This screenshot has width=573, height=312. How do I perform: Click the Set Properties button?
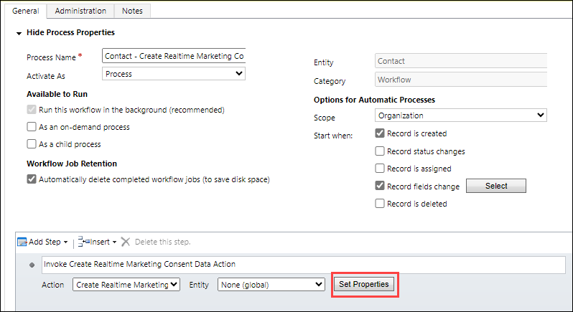(364, 285)
